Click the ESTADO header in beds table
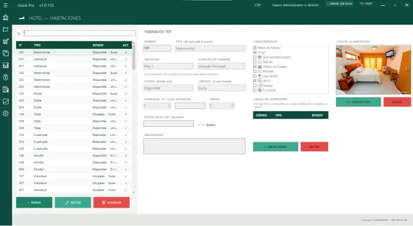Image resolution: width=413 pixels, height=226 pixels. [x=317, y=115]
